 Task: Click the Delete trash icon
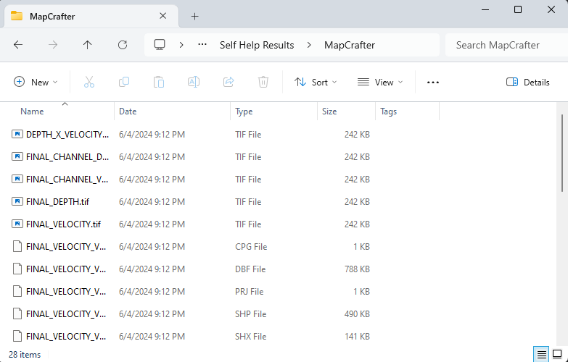[263, 83]
